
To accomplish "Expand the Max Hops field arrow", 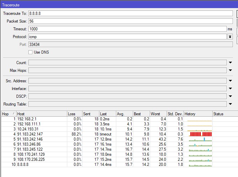I will click(x=230, y=70).
